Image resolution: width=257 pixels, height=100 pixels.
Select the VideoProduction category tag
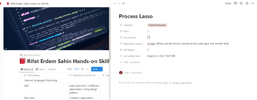coord(157,25)
